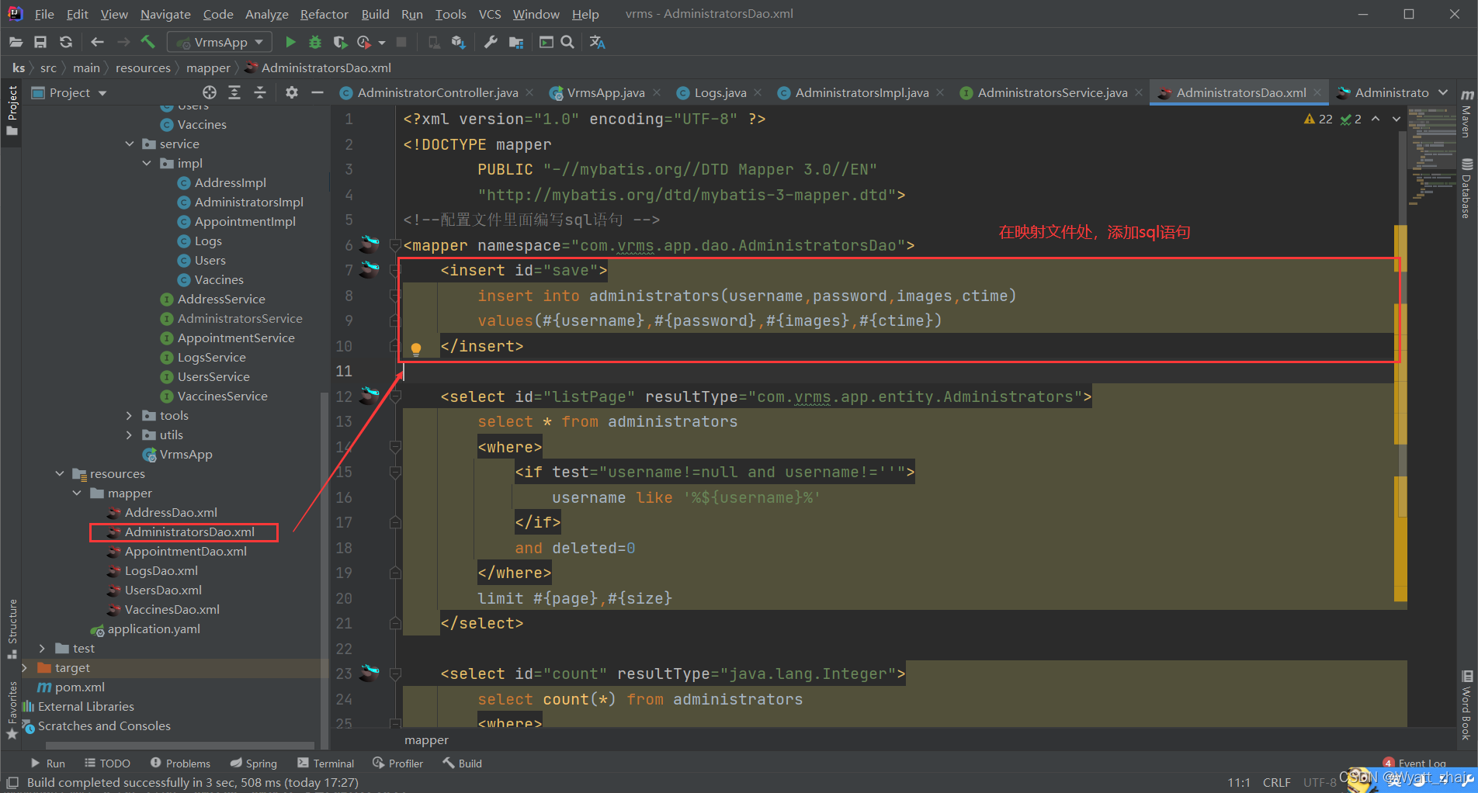Click the yellow light bulb on line 10
The image size is (1478, 793).
[x=416, y=348]
